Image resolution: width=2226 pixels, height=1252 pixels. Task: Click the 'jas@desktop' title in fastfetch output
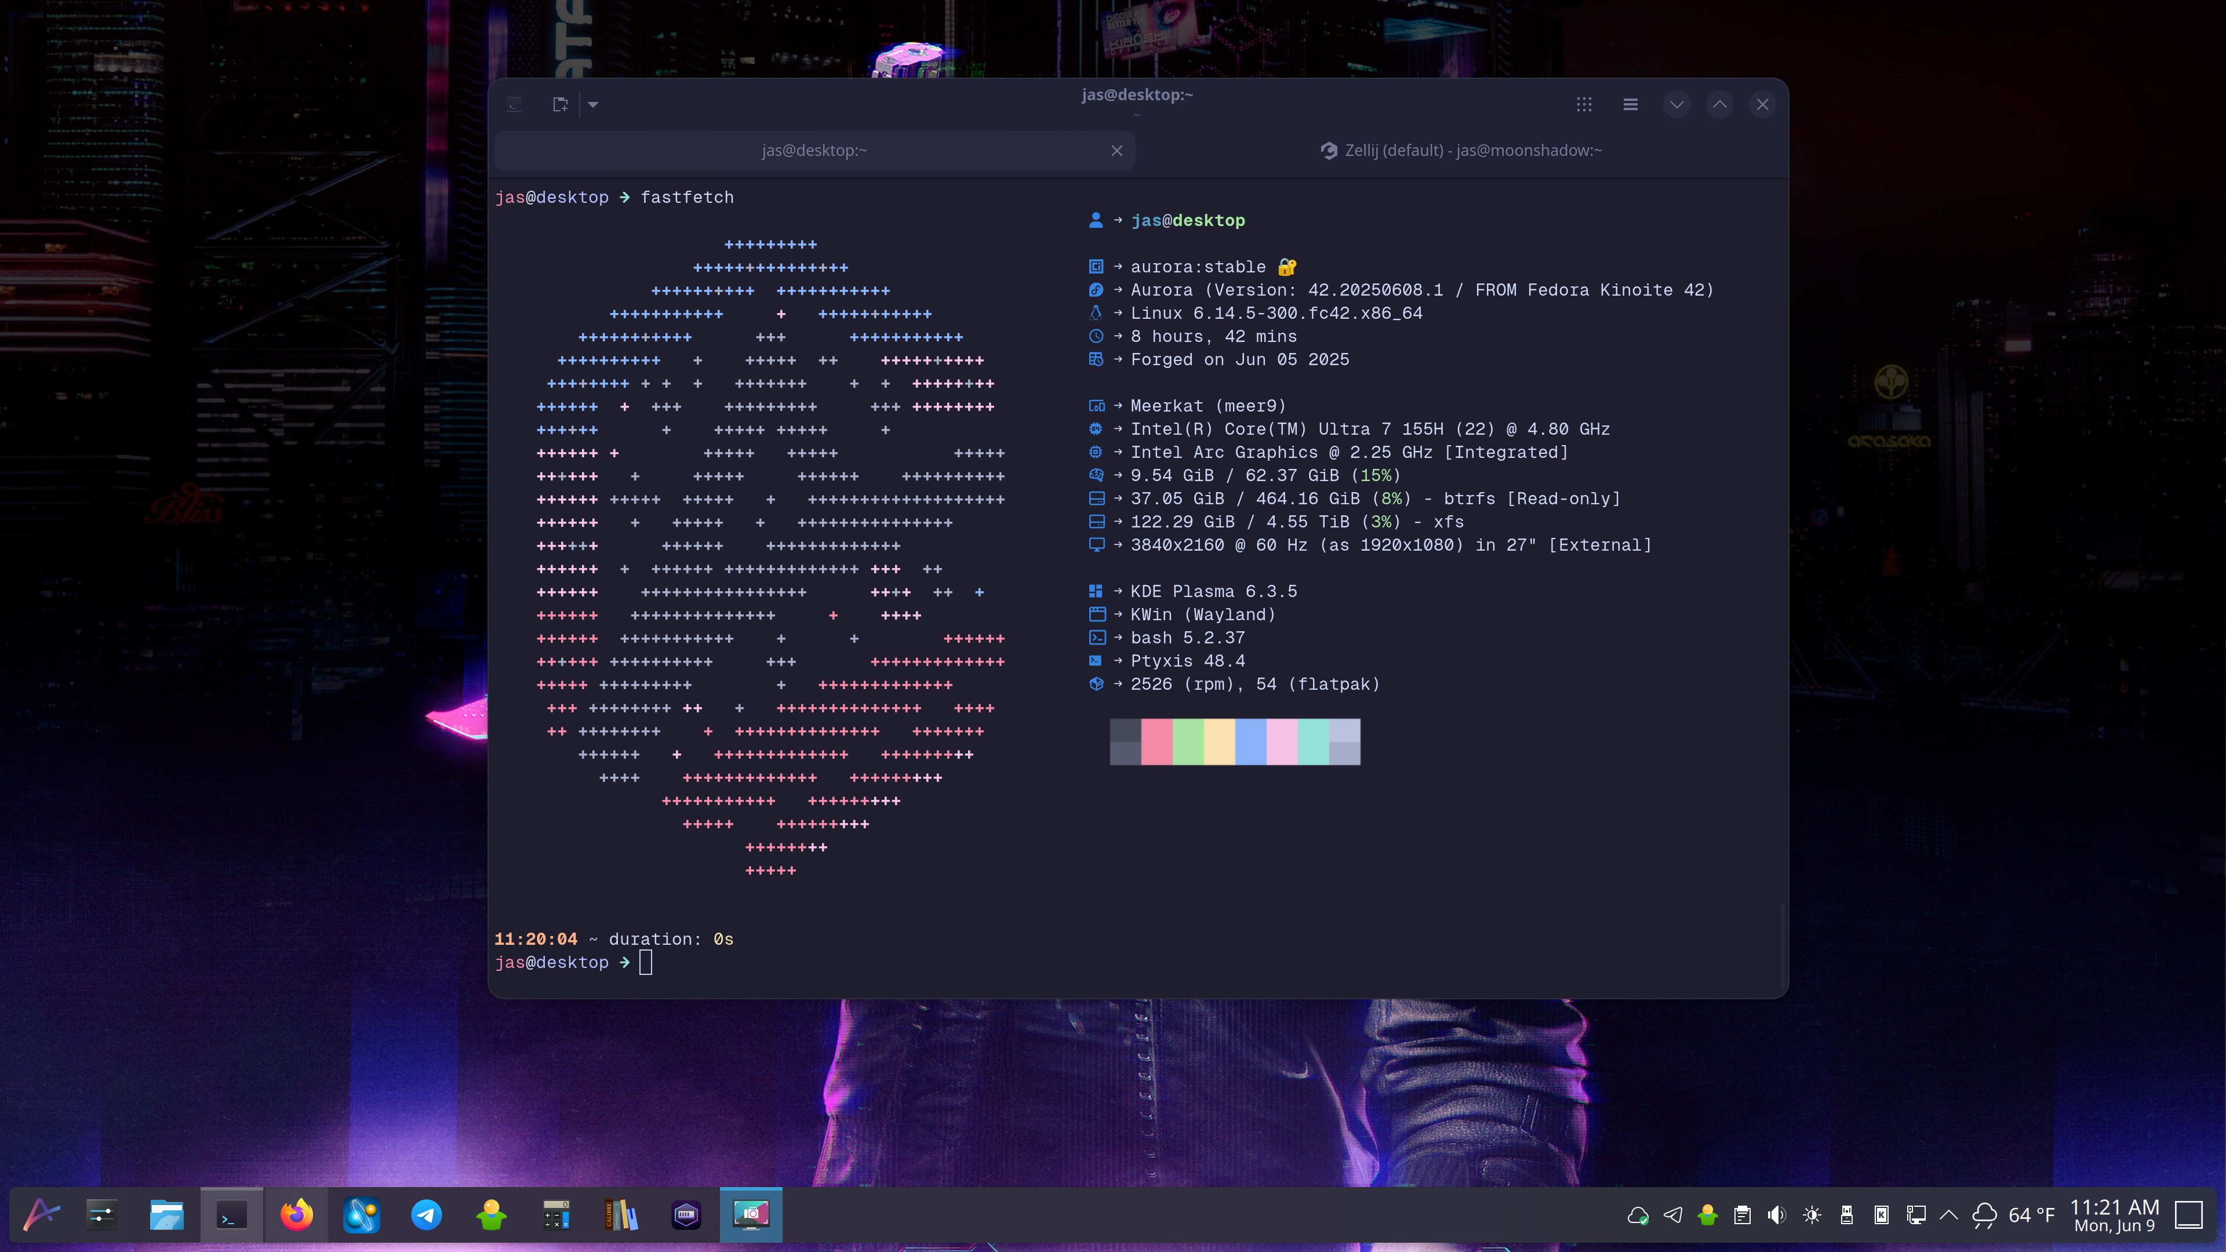pos(1188,220)
